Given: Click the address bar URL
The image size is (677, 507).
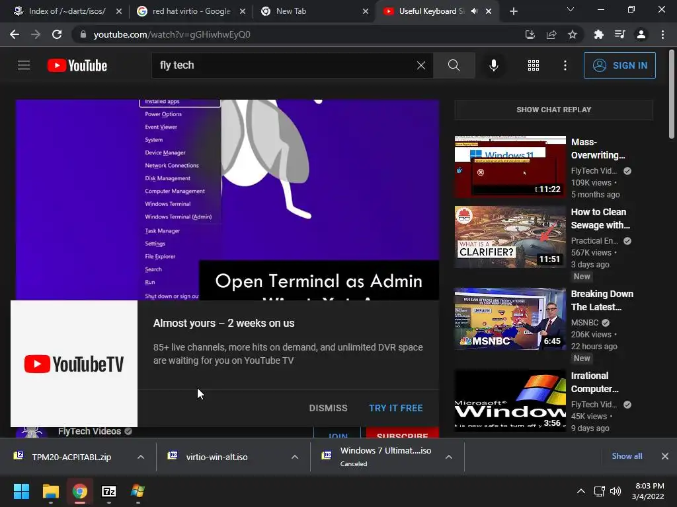Looking at the screenshot, I should coord(172,34).
